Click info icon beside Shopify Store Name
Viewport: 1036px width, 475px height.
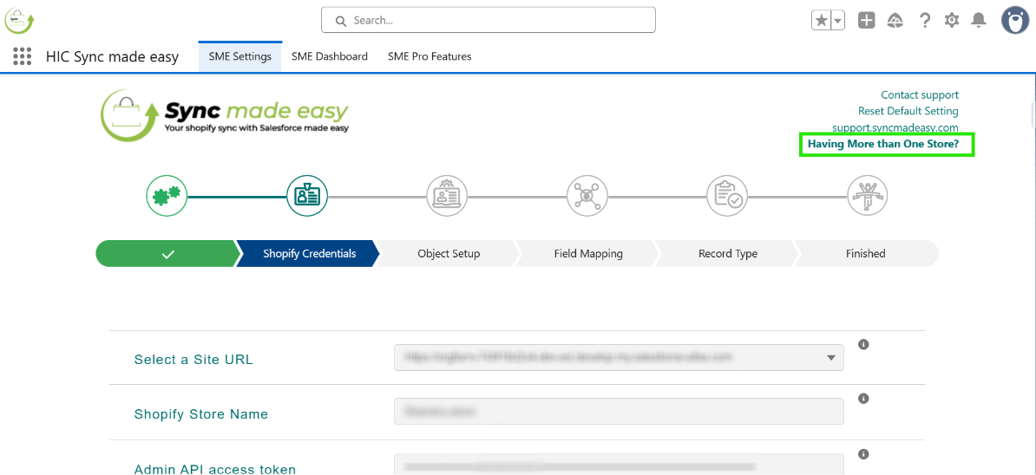pos(863,399)
